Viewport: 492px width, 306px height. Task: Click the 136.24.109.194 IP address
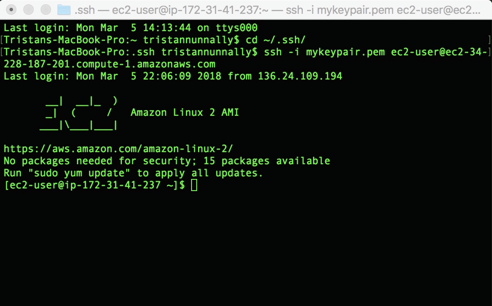tap(300, 76)
